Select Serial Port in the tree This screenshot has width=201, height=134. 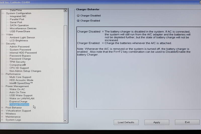tap(16, 22)
